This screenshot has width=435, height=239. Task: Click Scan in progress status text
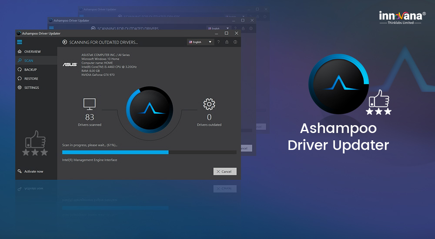tap(90, 145)
